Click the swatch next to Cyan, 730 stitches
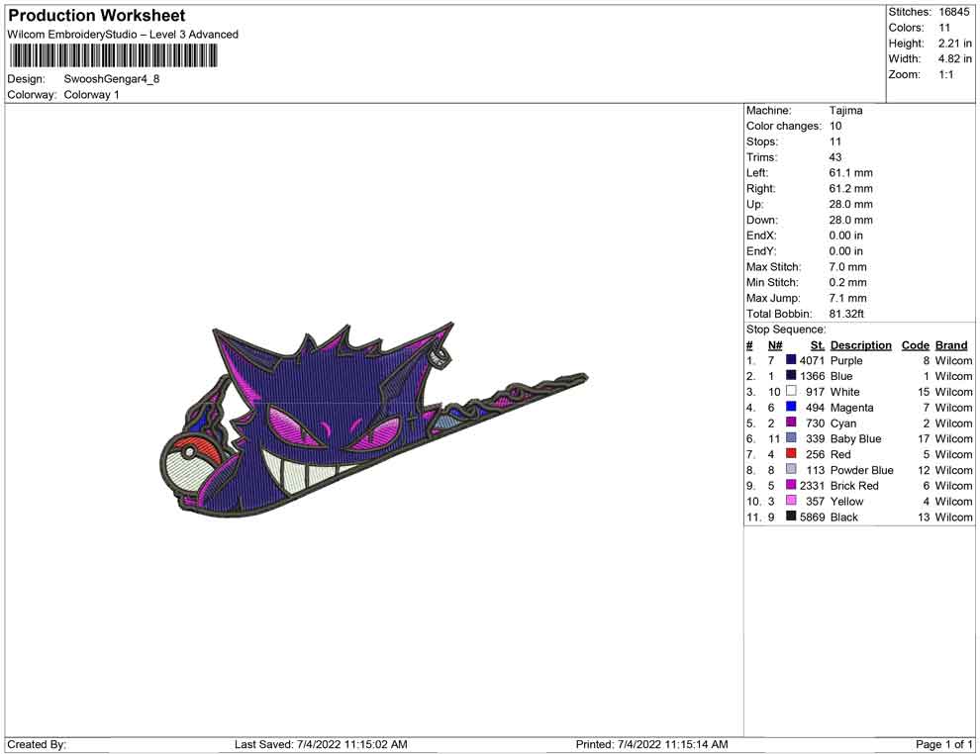This screenshot has height=754, width=980. point(791,423)
